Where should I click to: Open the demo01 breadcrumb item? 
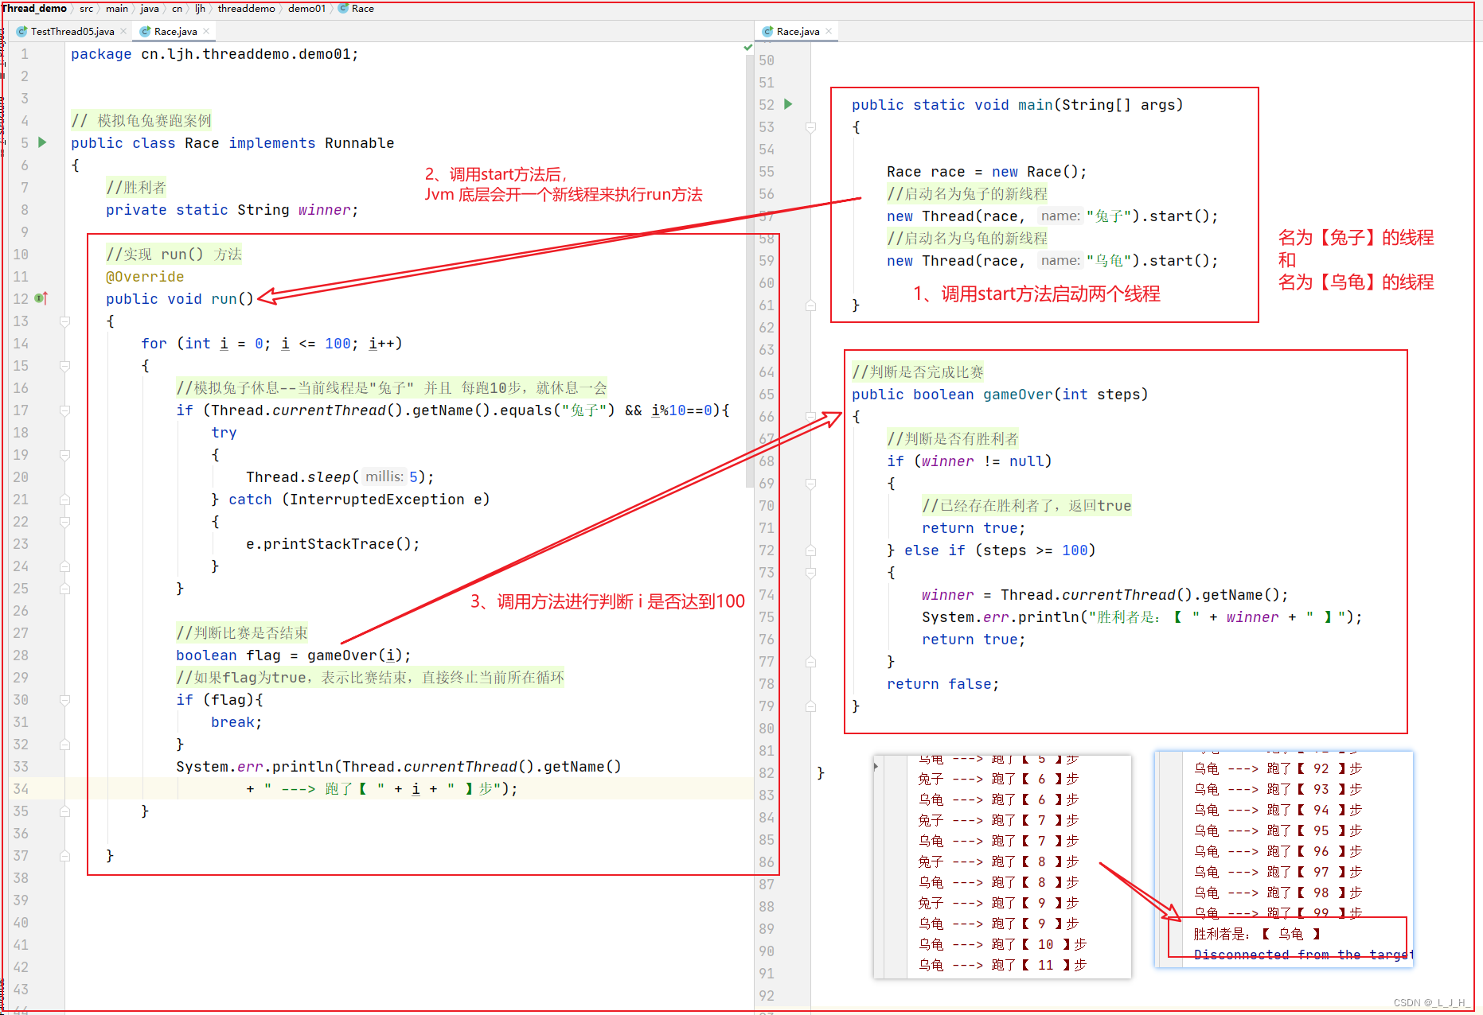[306, 9]
